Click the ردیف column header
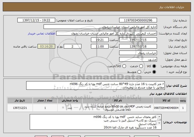This screenshot has width=194, height=137. tap(183, 101)
